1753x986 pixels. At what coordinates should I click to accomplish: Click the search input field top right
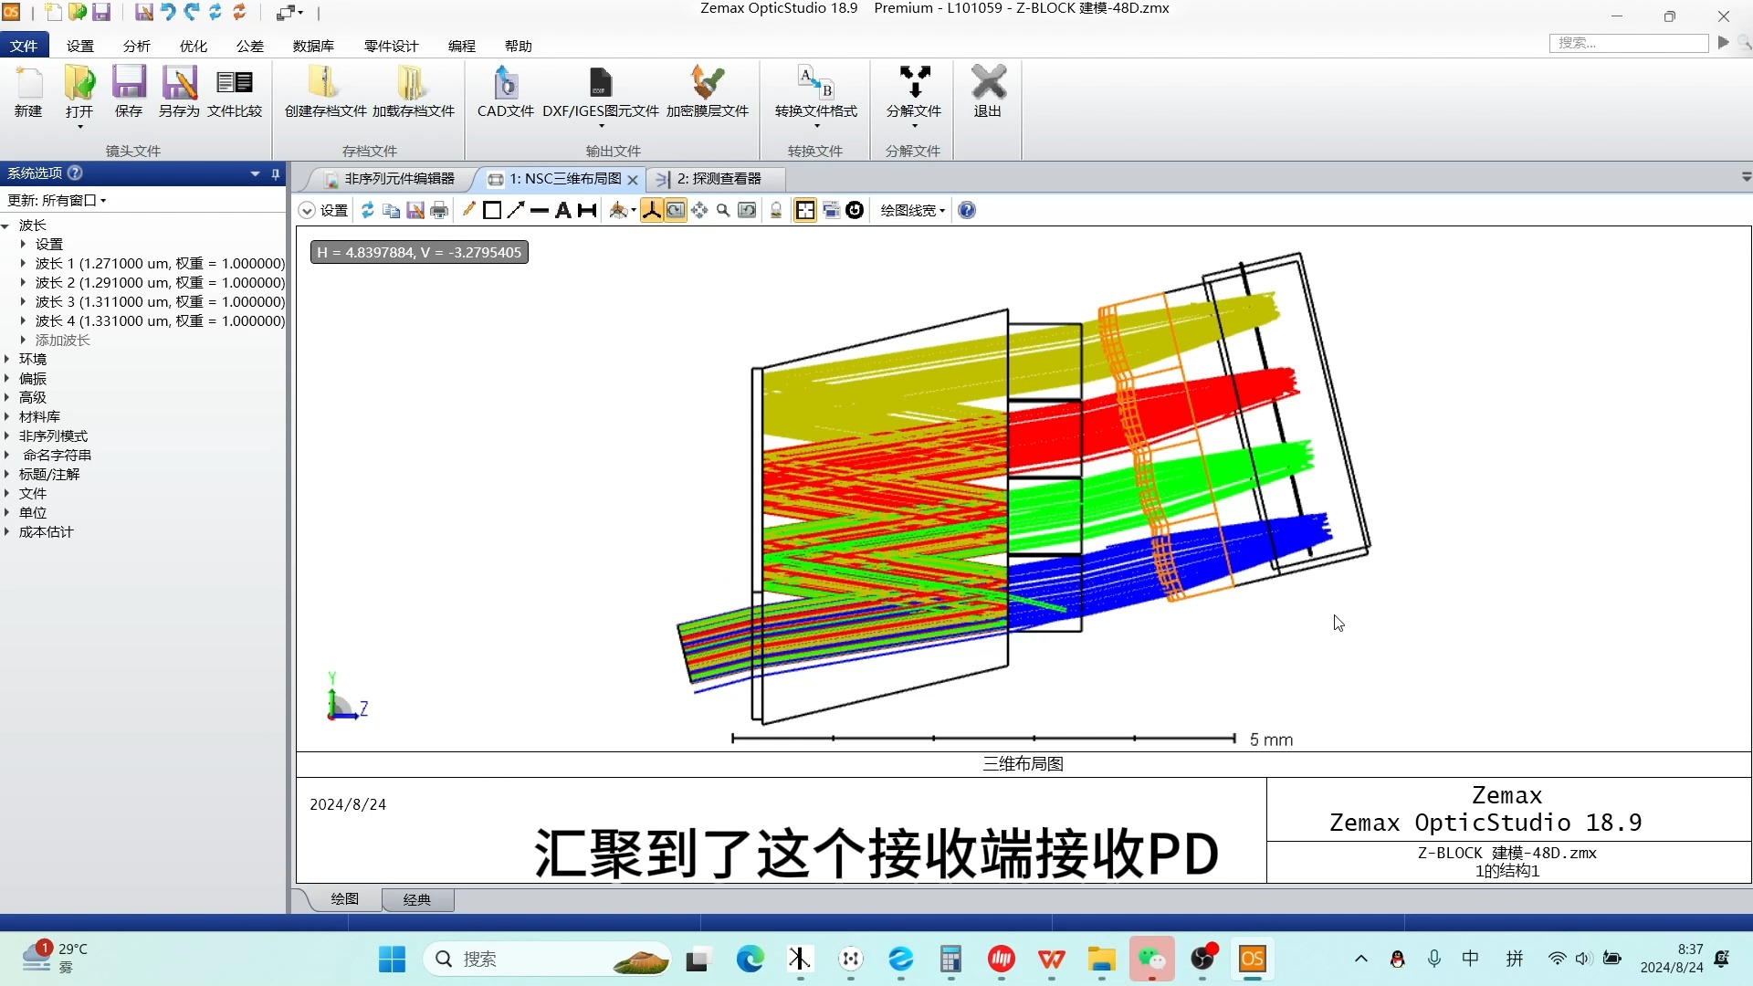click(1628, 43)
